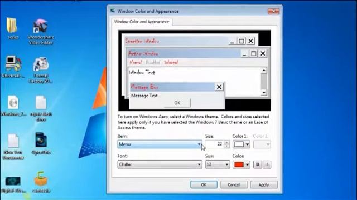This screenshot has height=200, width=357.
Task: Click the Message Text label in preview
Action: [144, 96]
